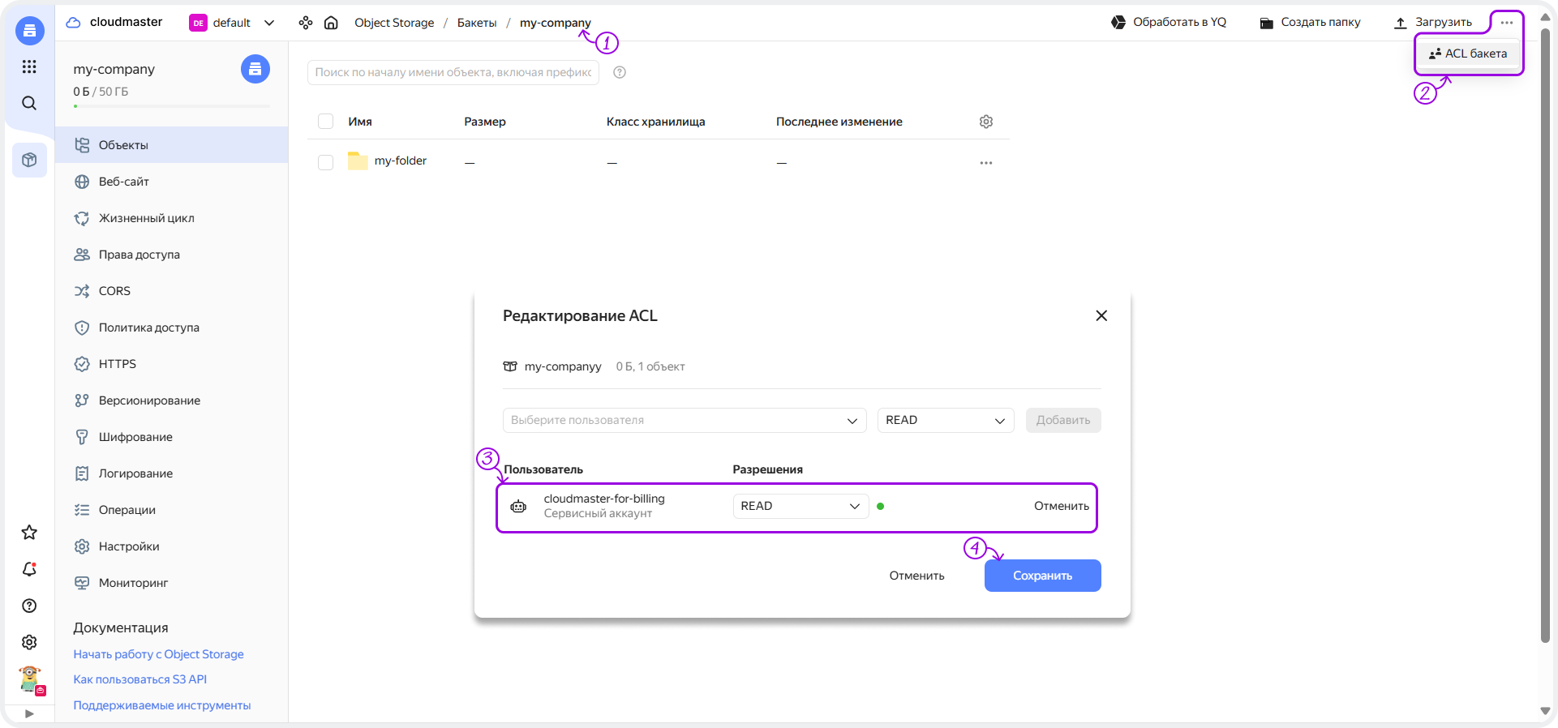Open the Права доступа sidebar section
Viewport: 1558px width, 728px height.
pyautogui.click(x=139, y=255)
